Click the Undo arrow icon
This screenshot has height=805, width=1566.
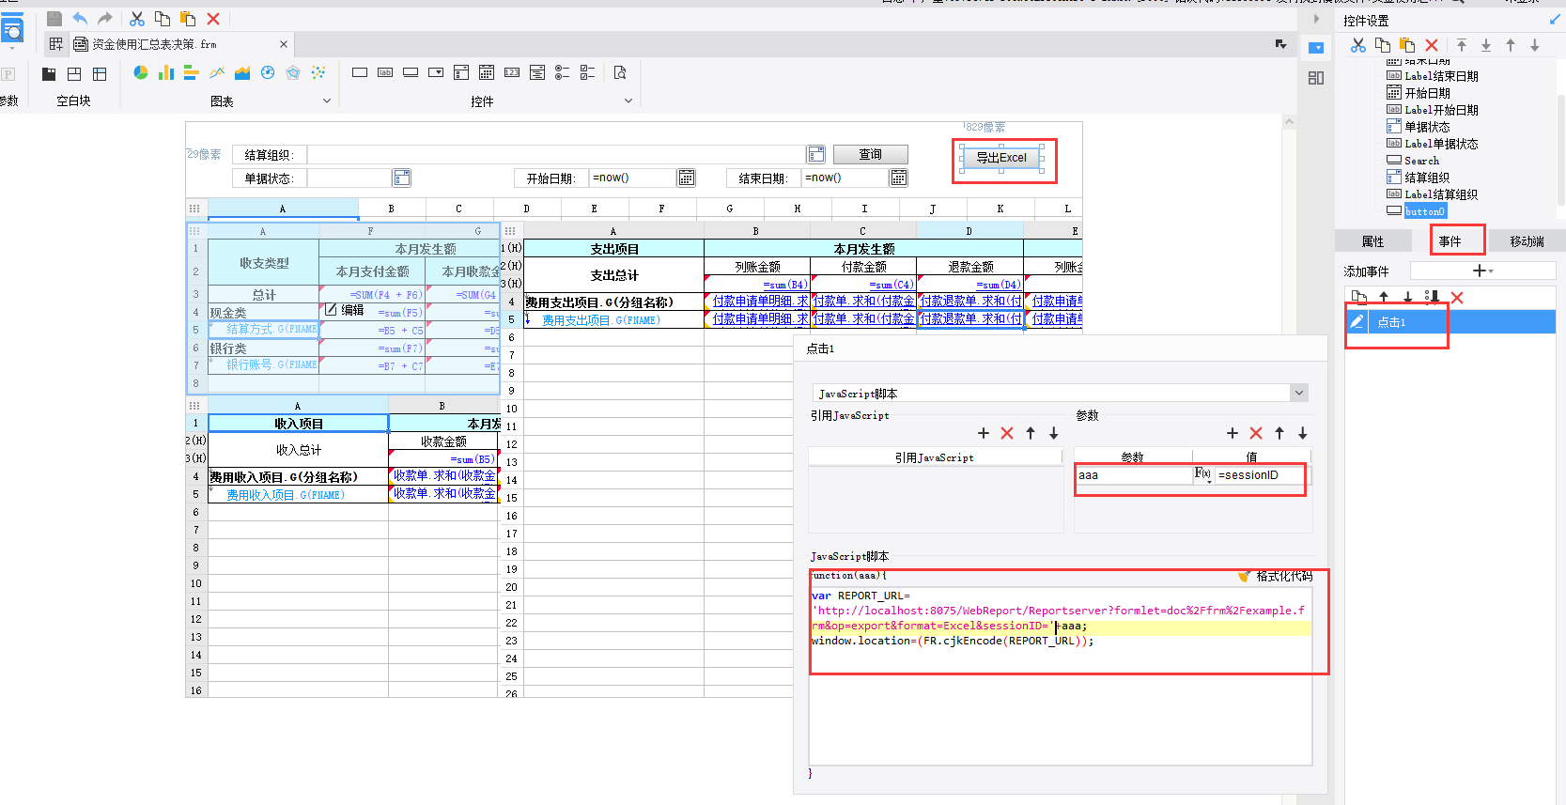tap(80, 19)
